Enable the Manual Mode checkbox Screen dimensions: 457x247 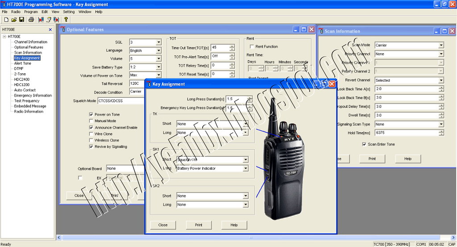[x=91, y=121]
